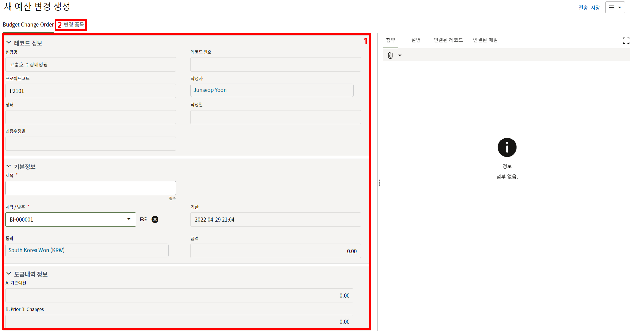Click the vertical panel splitter handle
The height and width of the screenshot is (331, 630).
tap(379, 183)
